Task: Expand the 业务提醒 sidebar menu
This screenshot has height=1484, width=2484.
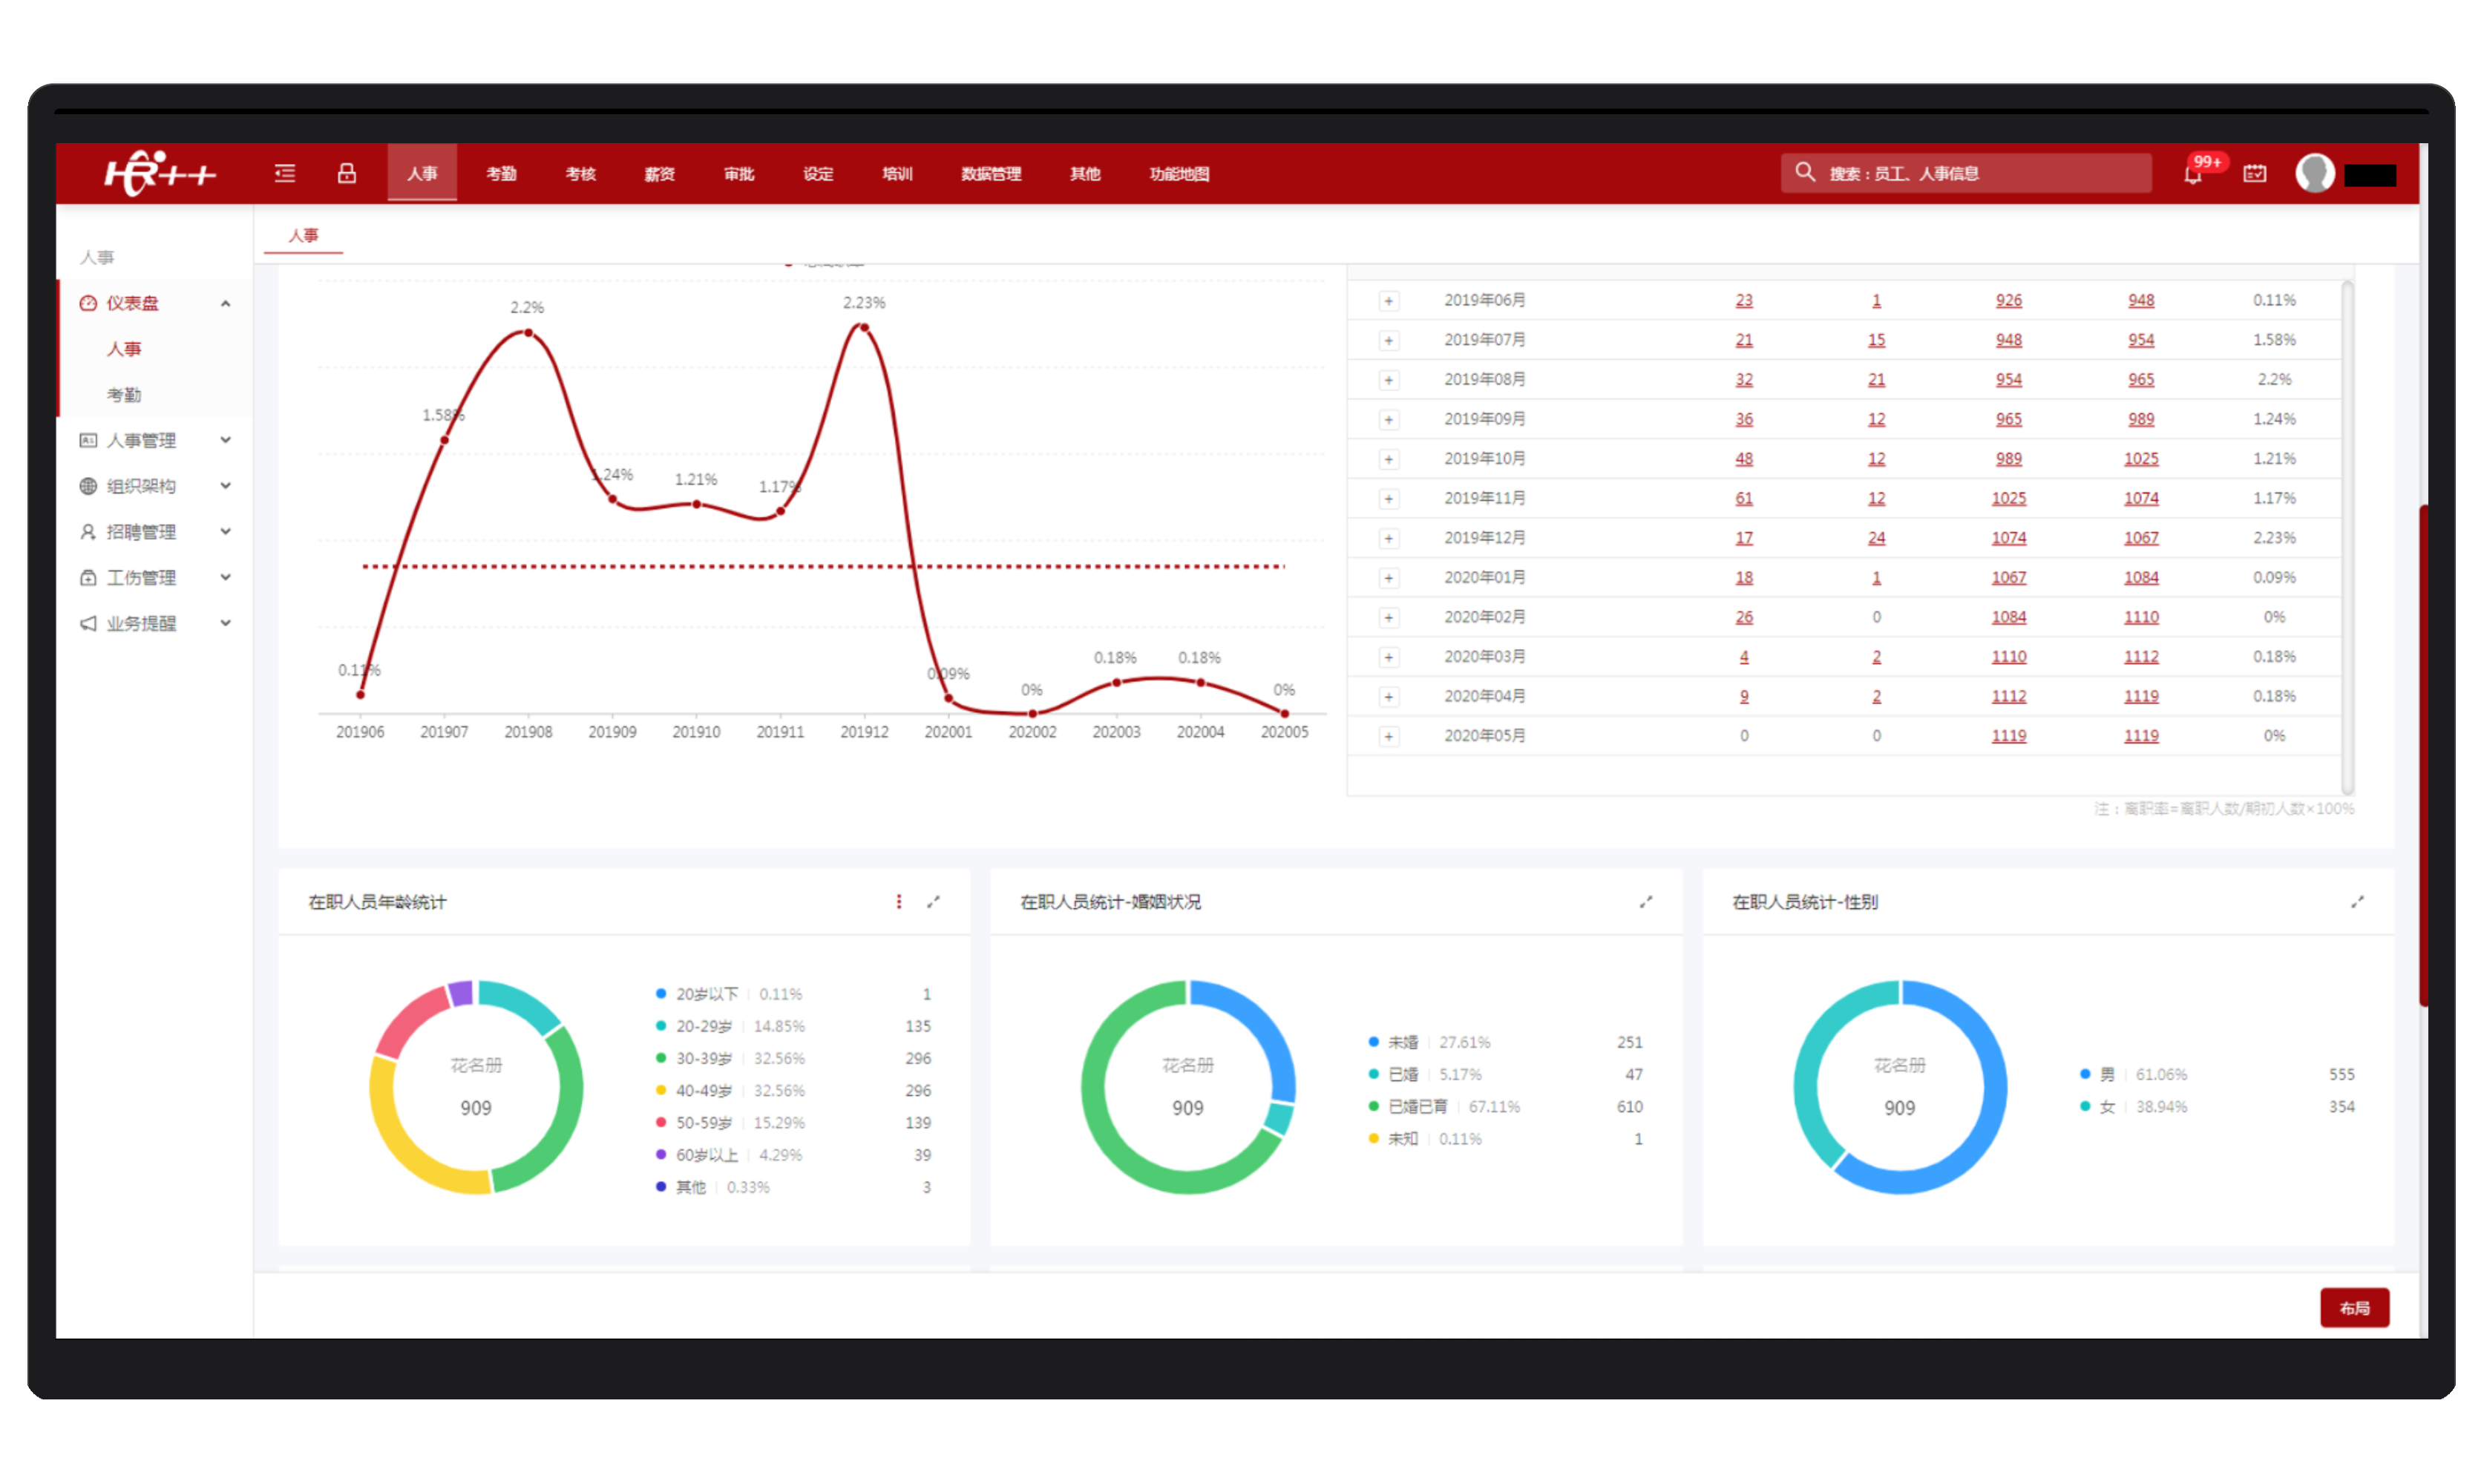Action: click(226, 623)
